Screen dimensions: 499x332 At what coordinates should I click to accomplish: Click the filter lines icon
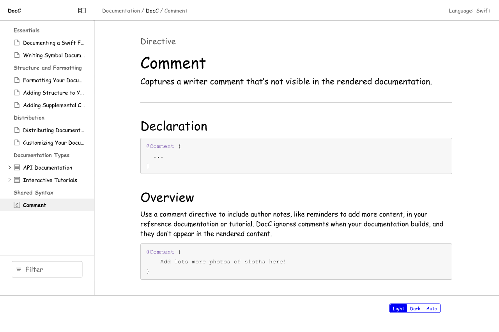tap(19, 269)
